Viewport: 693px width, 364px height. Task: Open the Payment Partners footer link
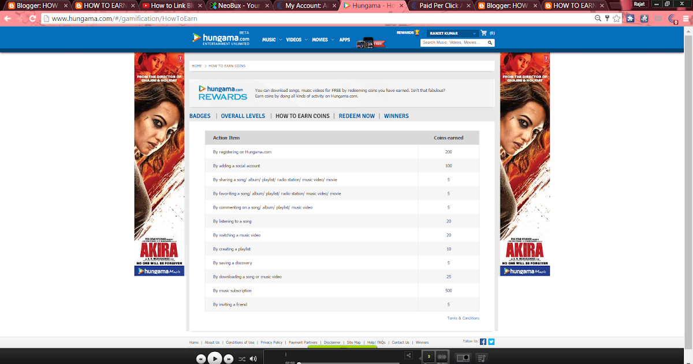click(303, 343)
